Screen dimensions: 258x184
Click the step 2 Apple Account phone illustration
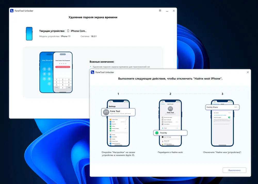[170, 123]
